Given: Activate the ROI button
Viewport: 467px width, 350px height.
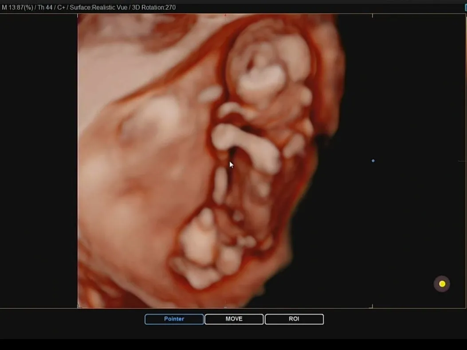Looking at the screenshot, I should pos(294,319).
